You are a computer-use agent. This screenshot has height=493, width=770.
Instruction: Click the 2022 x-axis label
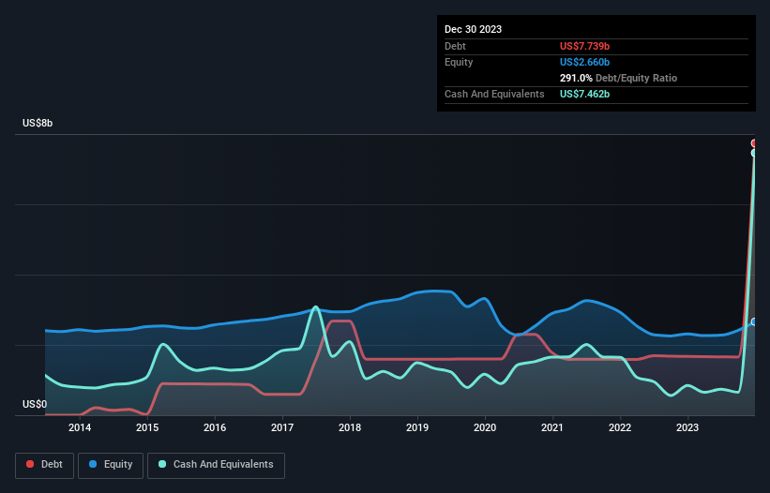pyautogui.click(x=620, y=427)
